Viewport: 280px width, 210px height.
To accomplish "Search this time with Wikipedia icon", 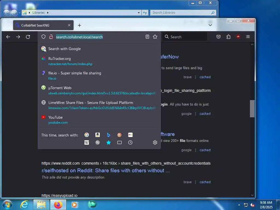I will (87, 142).
